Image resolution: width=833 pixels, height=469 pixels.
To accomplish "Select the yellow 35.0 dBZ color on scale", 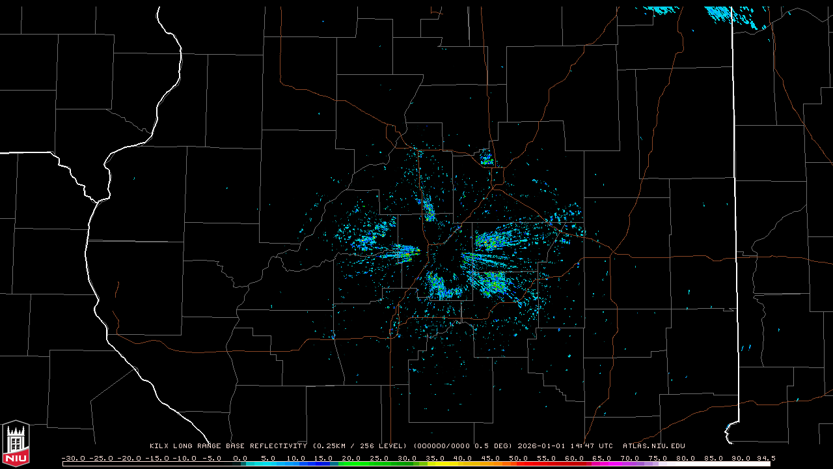I will click(435, 464).
